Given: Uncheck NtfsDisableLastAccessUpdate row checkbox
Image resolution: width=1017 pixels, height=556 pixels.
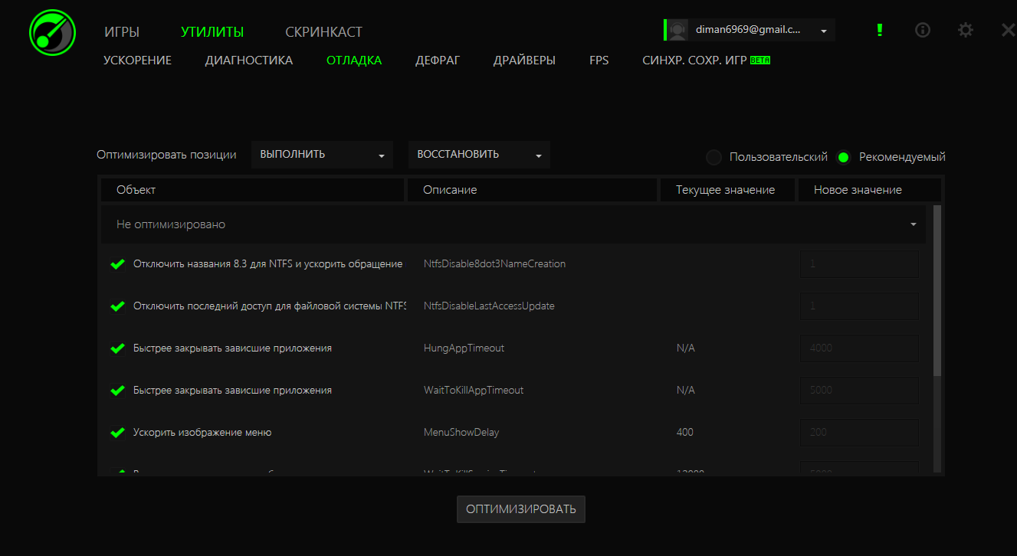Looking at the screenshot, I should point(117,306).
